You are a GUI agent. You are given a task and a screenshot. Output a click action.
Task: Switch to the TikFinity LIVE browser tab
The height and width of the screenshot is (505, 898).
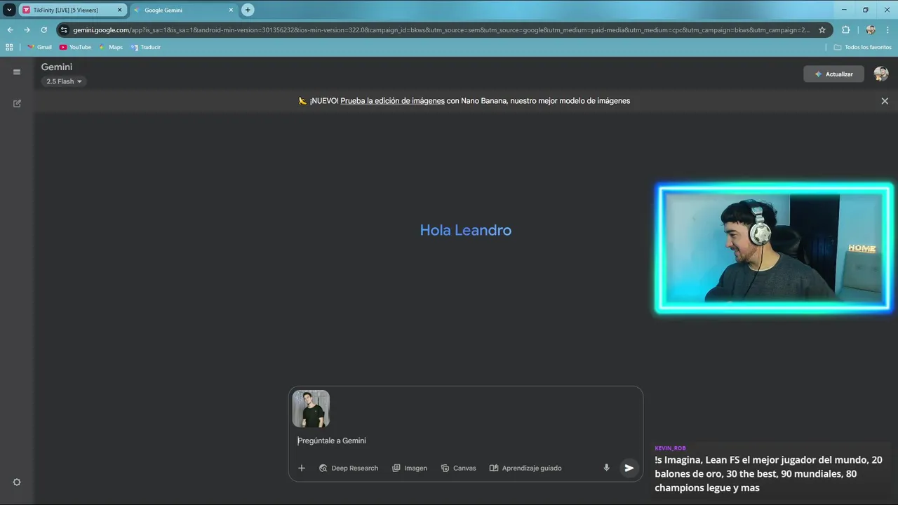pyautogui.click(x=72, y=10)
